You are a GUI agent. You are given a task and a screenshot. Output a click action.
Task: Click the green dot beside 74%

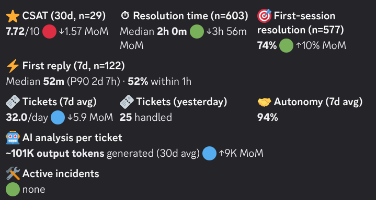287,45
